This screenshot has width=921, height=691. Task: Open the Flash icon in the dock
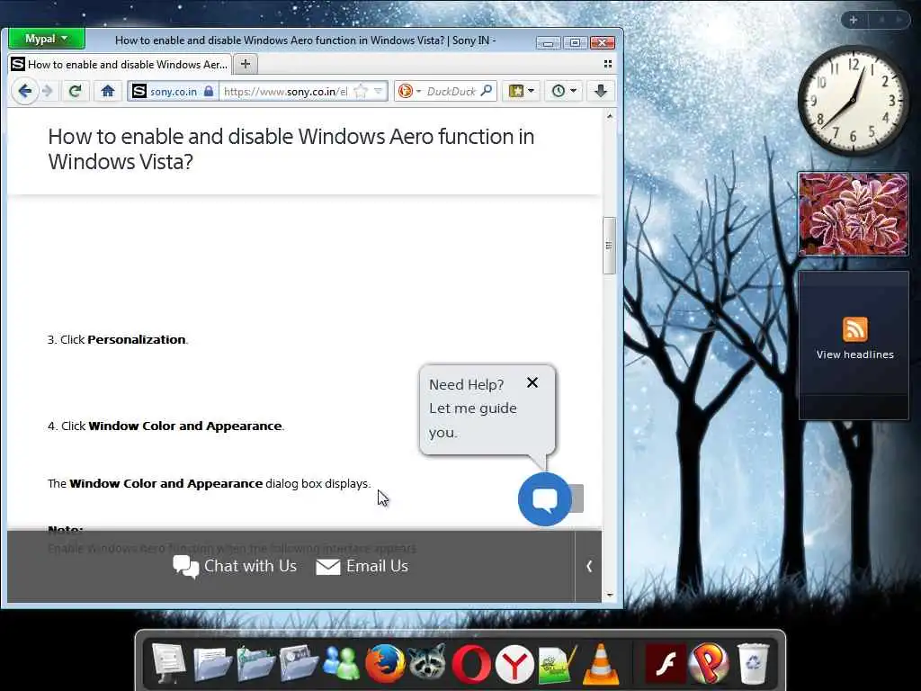(x=666, y=664)
